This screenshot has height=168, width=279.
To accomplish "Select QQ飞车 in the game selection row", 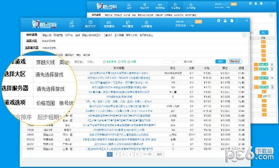I will pyautogui.click(x=69, y=35).
